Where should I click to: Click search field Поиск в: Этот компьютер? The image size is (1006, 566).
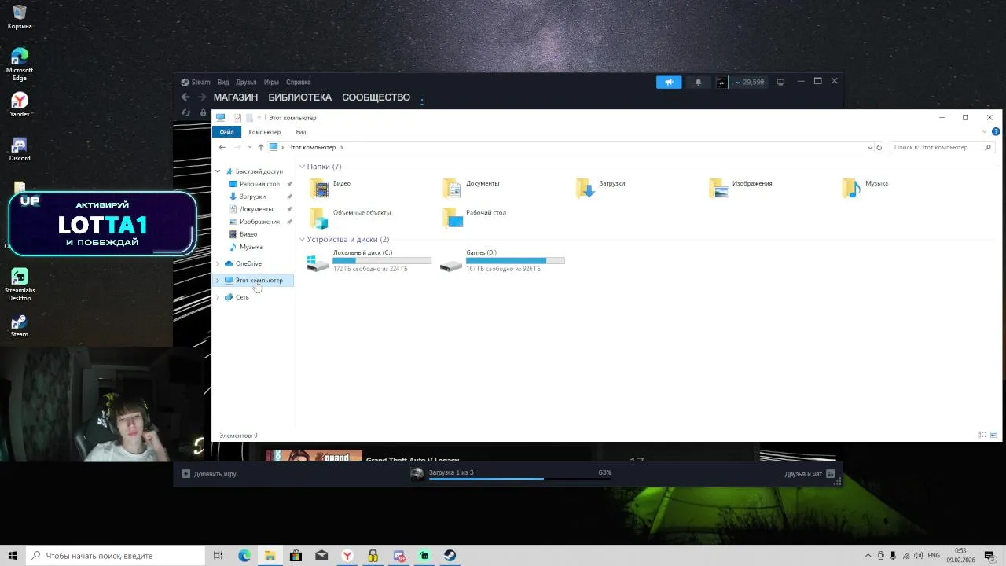coord(942,147)
